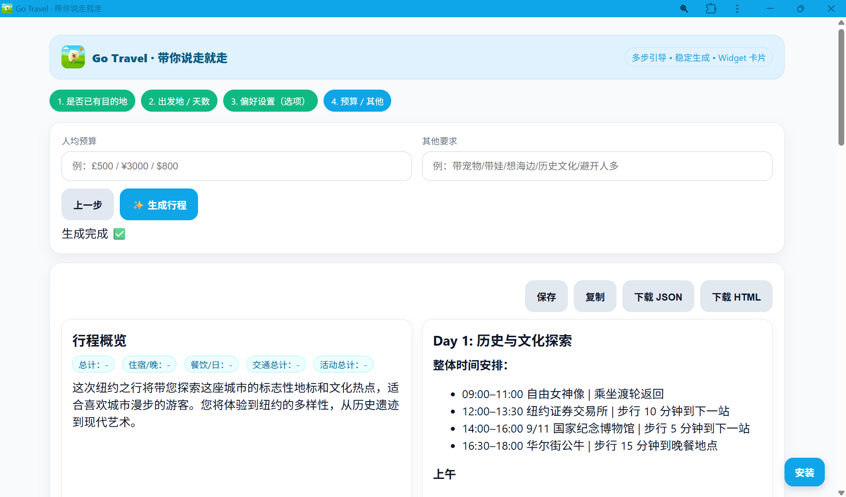
Task: Click the 住宿/晚 chip
Action: tap(149, 365)
